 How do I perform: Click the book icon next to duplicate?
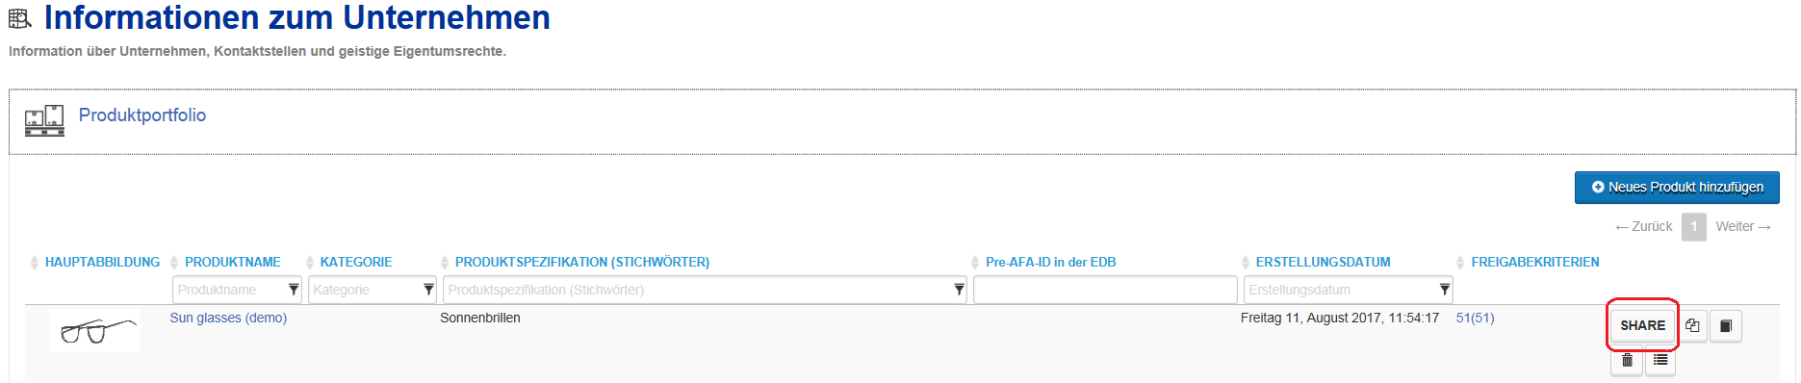[x=1726, y=326]
